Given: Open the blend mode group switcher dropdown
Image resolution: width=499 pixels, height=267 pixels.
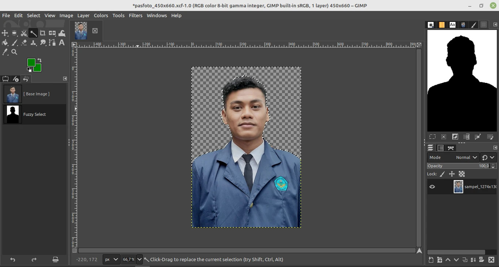Looking at the screenshot, I should coord(488,157).
